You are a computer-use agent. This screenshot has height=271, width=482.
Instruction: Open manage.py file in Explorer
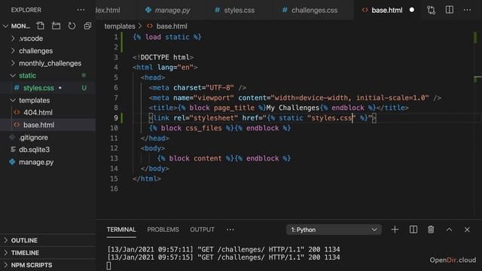[x=36, y=162]
